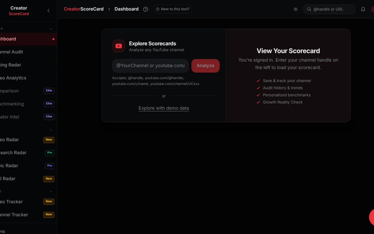The height and width of the screenshot is (234, 374).
Task: Collapse the sidebar section containing Channel Tracker
Action: point(51,192)
